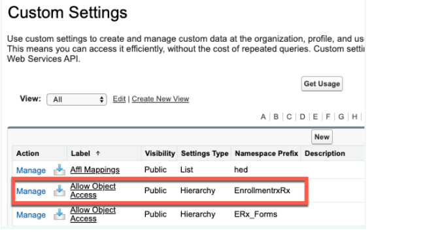The width and height of the screenshot is (423, 237).
Task: Click download icon in Affl Mappings row
Action: (x=59, y=170)
